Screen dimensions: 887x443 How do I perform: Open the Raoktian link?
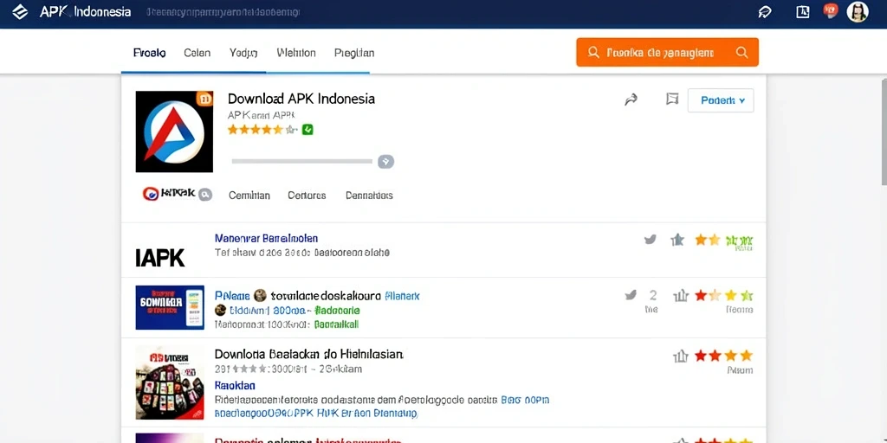pos(235,385)
